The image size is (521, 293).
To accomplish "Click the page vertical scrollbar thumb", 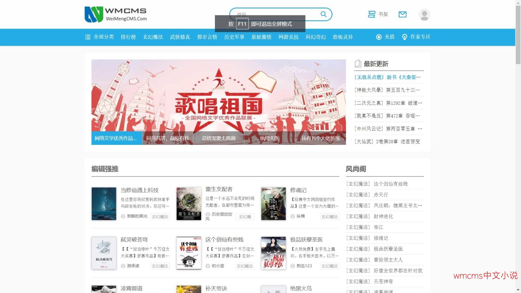I will tap(518, 35).
